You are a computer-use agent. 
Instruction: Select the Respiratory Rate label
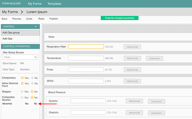[56, 47]
